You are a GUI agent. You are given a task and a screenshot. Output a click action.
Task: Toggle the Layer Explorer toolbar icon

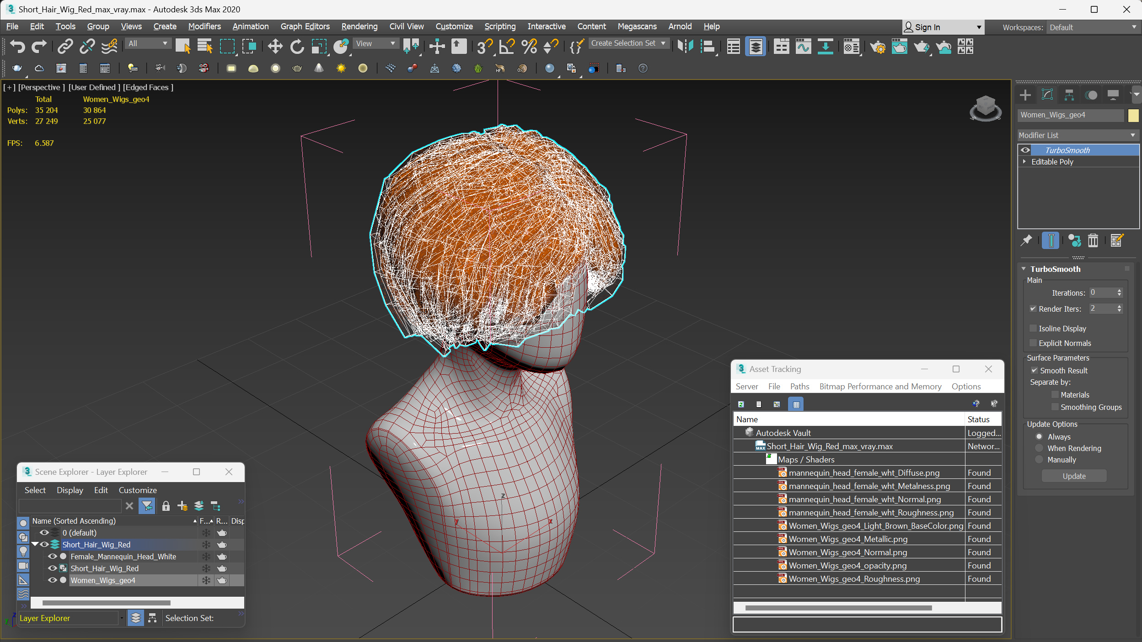[x=756, y=46]
